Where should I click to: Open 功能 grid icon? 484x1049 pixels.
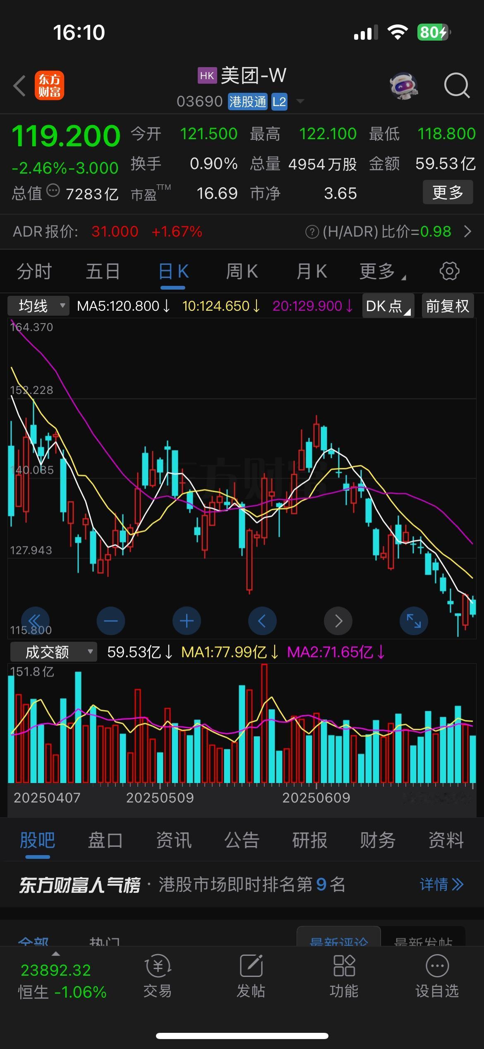coord(344,965)
